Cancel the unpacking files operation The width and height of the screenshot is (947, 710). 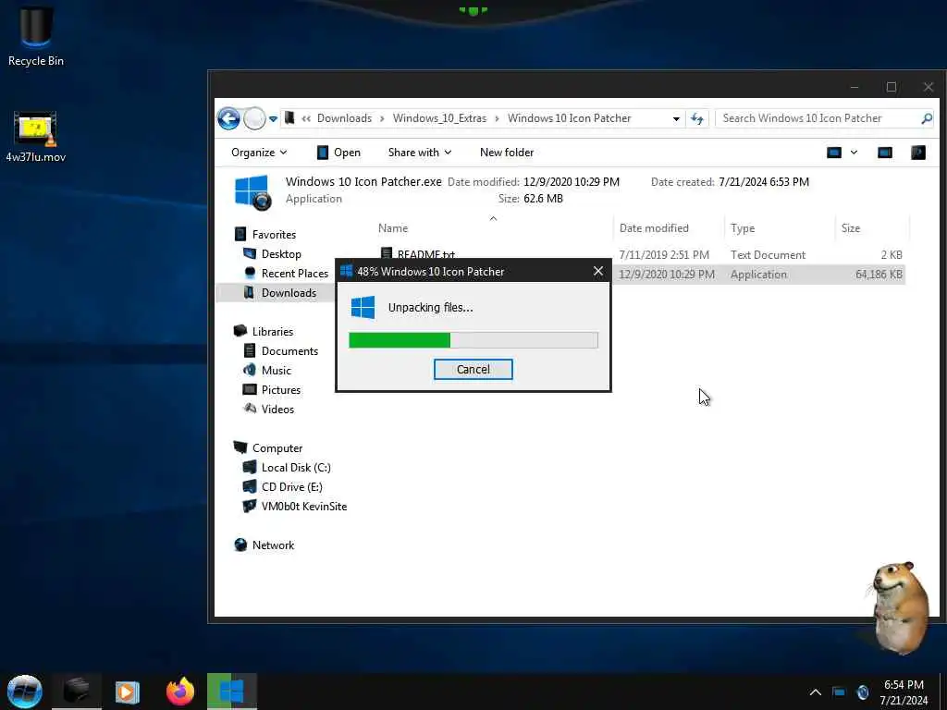click(473, 369)
